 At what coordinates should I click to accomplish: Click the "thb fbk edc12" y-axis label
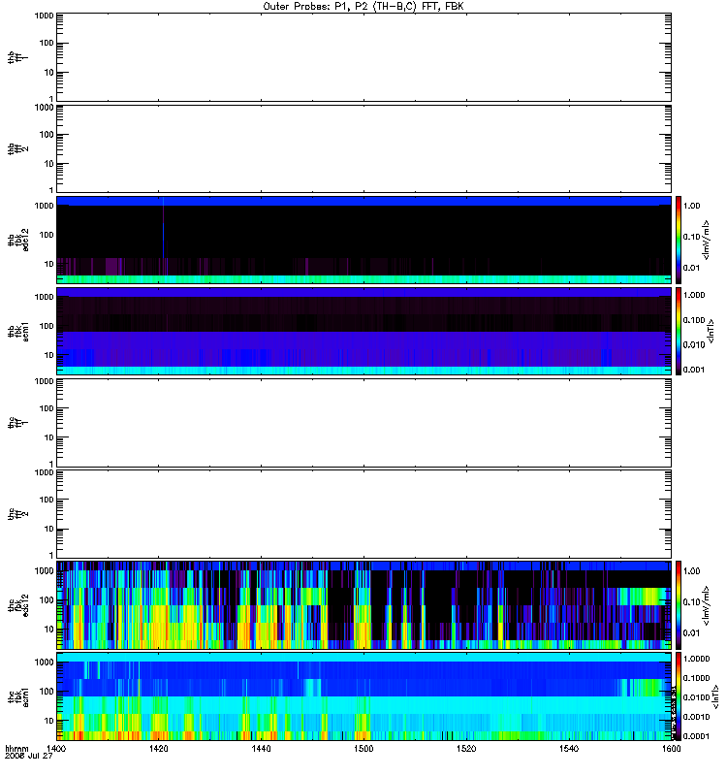(17, 240)
